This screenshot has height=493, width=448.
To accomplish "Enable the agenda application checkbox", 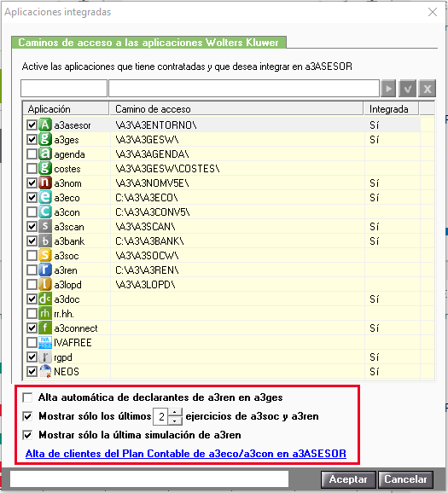I will tap(32, 154).
